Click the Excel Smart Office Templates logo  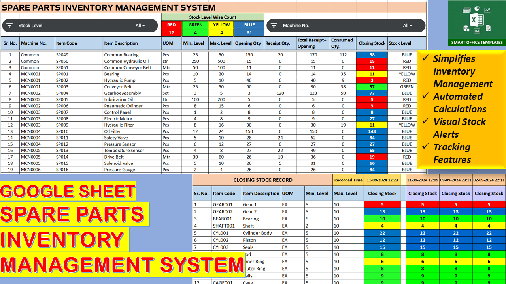[x=476, y=23]
